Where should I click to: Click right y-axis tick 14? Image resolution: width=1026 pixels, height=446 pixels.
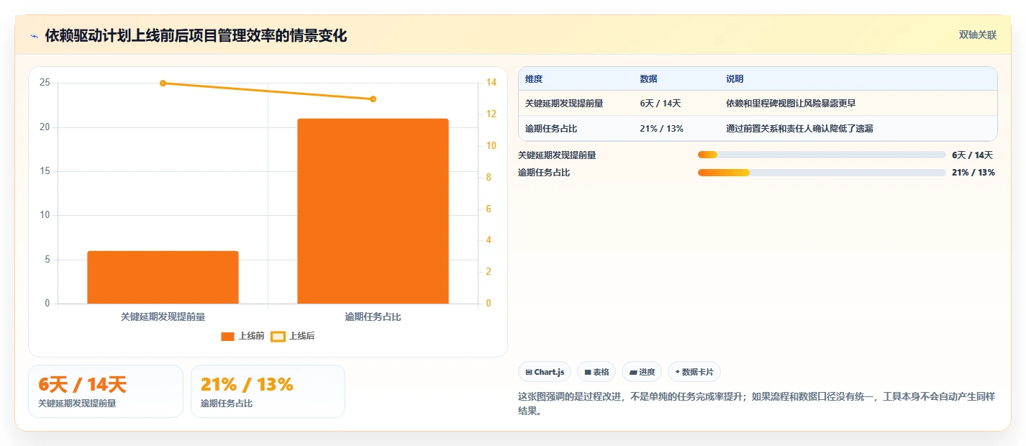[491, 83]
